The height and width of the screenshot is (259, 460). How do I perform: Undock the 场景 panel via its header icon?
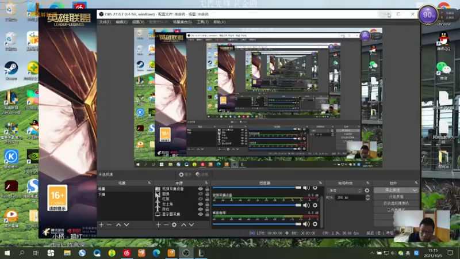(149, 183)
